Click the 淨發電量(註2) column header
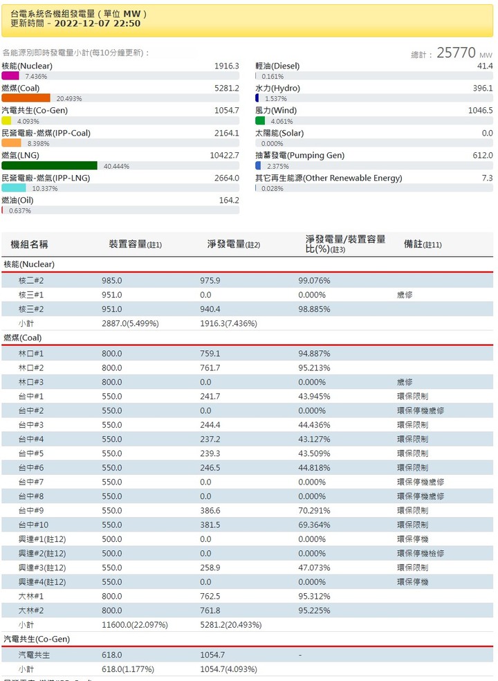Viewport: 498px width, 681px height. click(x=234, y=244)
